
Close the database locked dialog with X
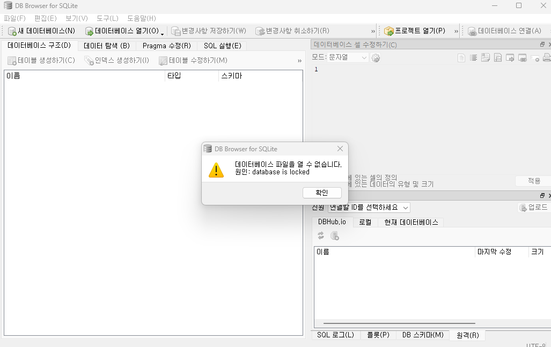point(340,149)
